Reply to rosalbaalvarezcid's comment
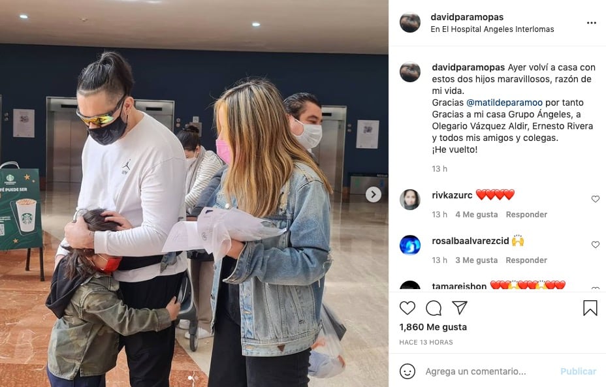 coord(526,260)
